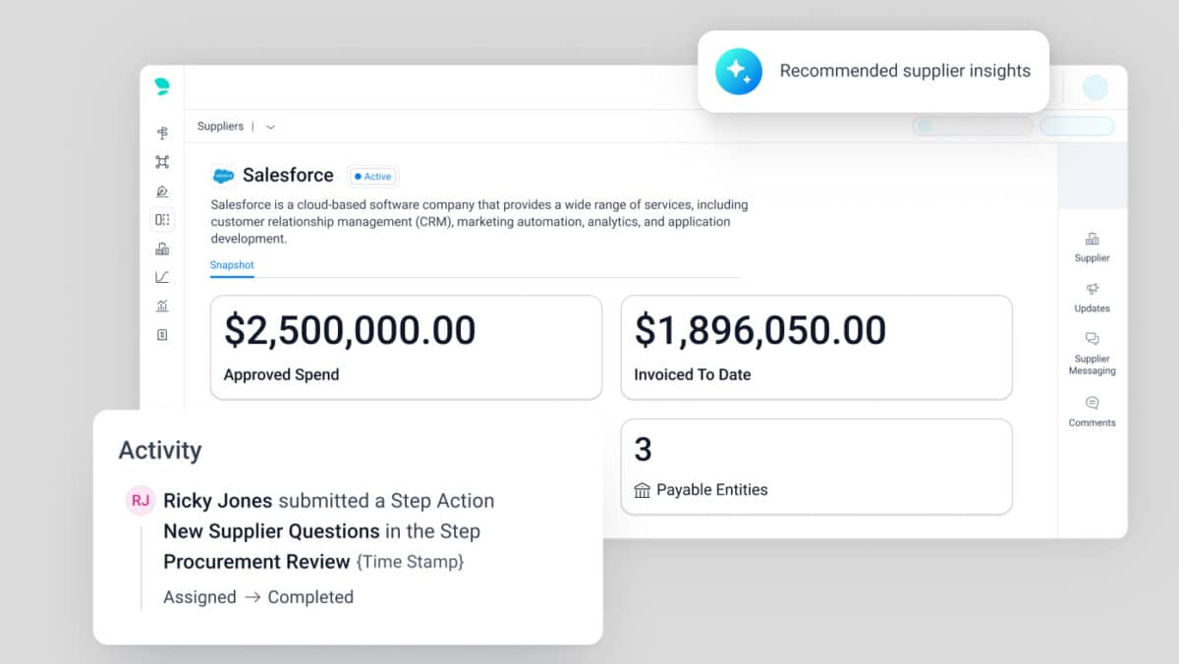Open the buildings icon in left sidebar
The width and height of the screenshot is (1179, 664).
coord(162,249)
